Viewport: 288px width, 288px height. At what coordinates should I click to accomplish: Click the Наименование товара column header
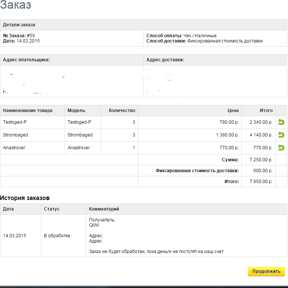pyautogui.click(x=28, y=111)
